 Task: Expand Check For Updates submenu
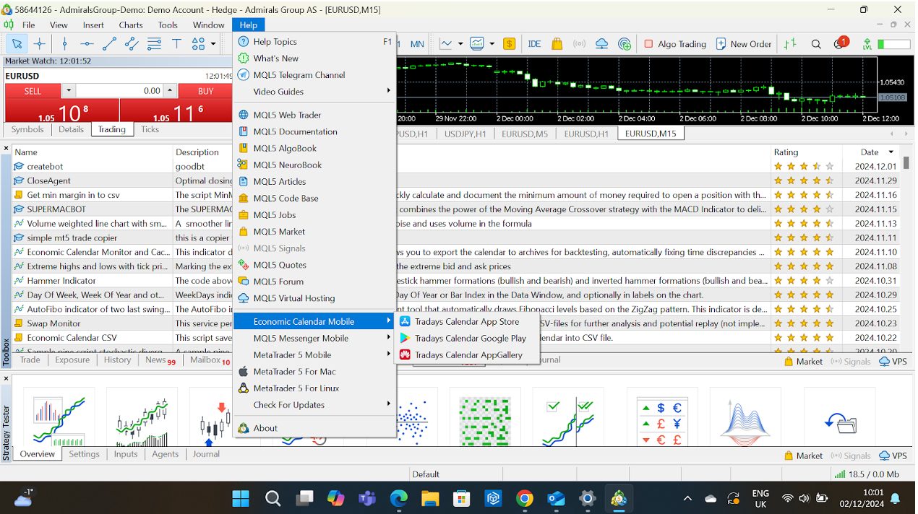(x=315, y=405)
